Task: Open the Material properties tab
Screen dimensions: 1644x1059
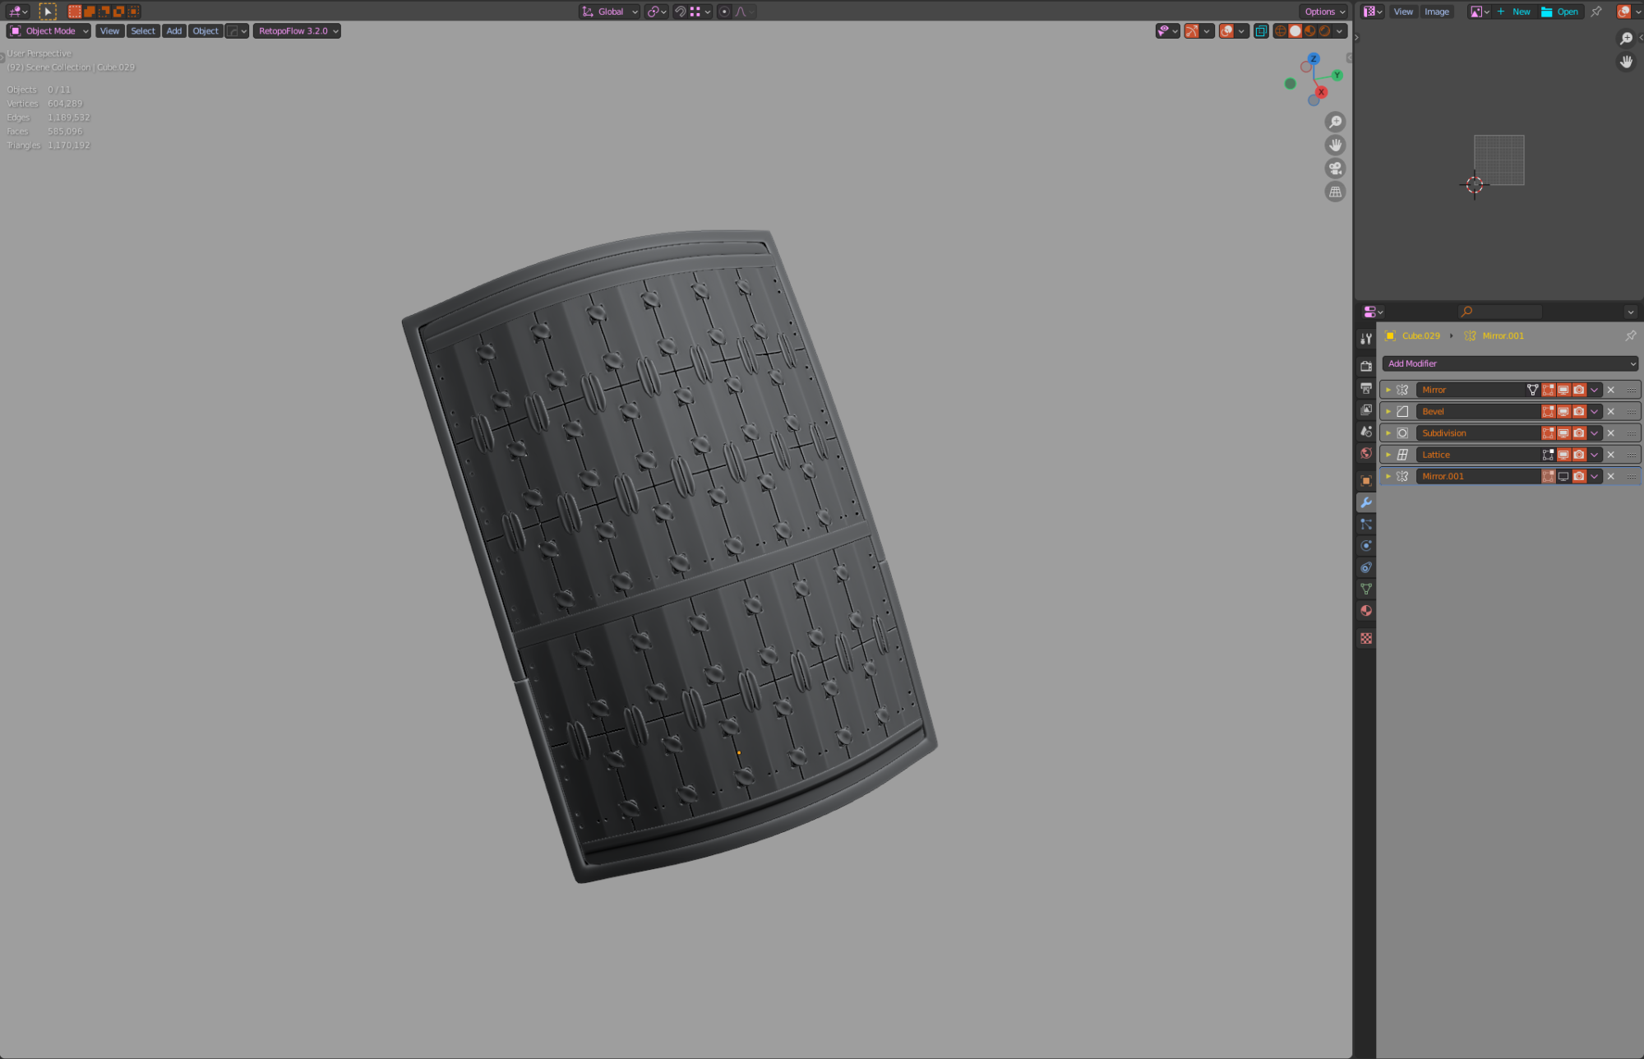Action: point(1366,611)
